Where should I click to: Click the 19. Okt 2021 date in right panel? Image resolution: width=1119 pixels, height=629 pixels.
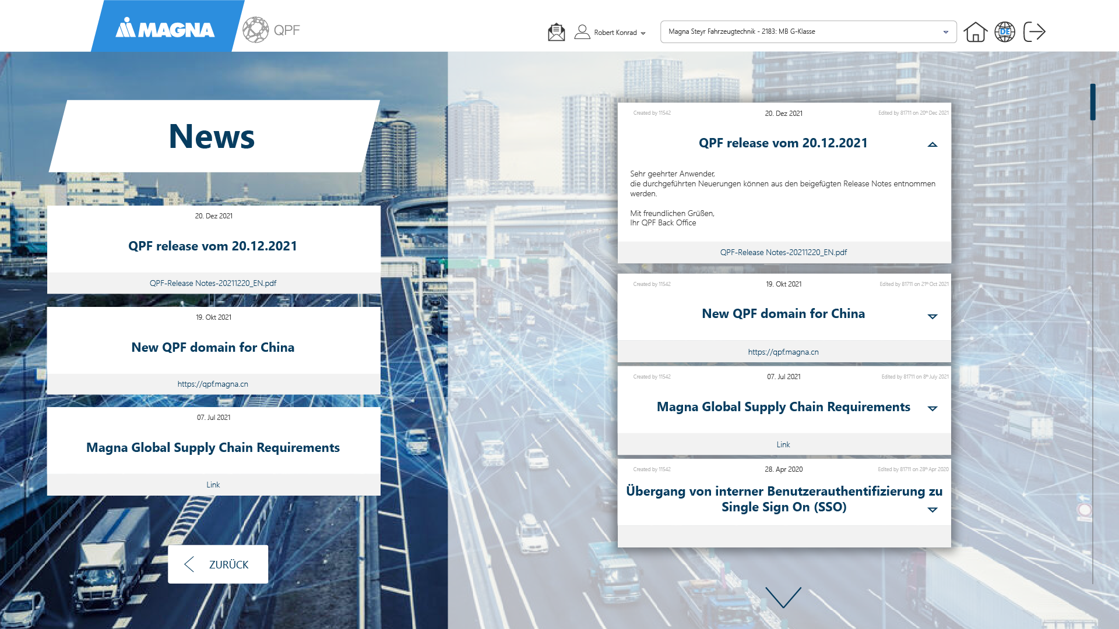pos(783,284)
